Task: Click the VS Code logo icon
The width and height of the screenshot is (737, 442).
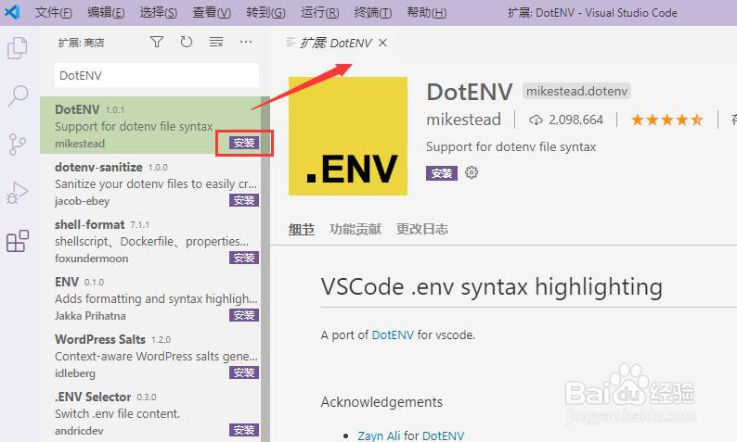Action: pos(12,12)
